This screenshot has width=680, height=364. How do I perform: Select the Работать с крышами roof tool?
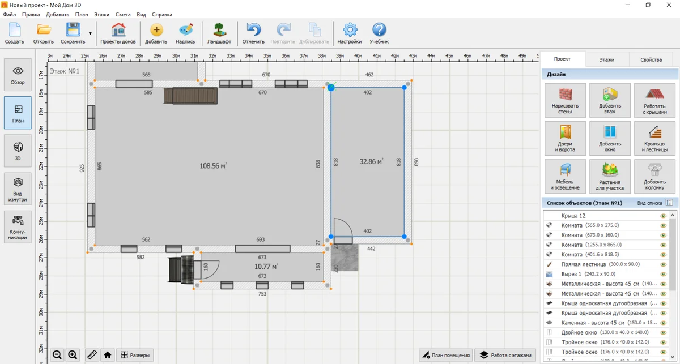click(x=655, y=100)
